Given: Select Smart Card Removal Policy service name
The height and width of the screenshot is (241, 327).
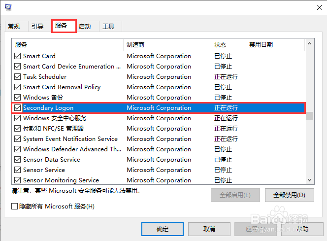Looking at the screenshot, I should 62,87.
